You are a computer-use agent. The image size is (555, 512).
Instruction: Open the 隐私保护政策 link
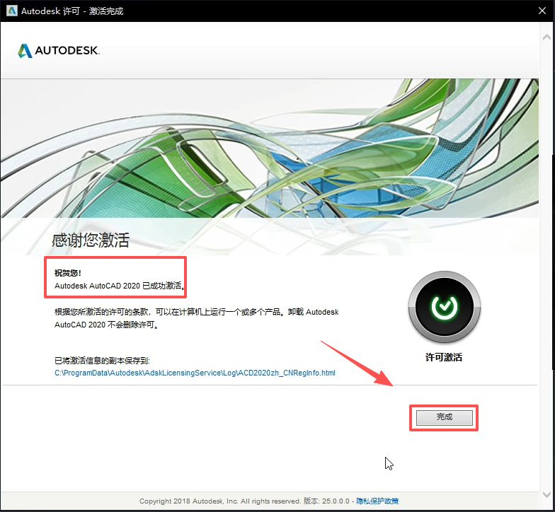pos(377,501)
